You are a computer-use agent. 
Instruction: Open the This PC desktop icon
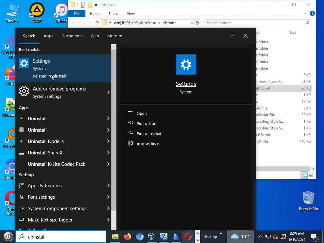(12, 13)
